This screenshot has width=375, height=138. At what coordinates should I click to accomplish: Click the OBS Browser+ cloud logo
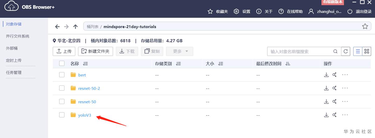pyautogui.click(x=11, y=6)
